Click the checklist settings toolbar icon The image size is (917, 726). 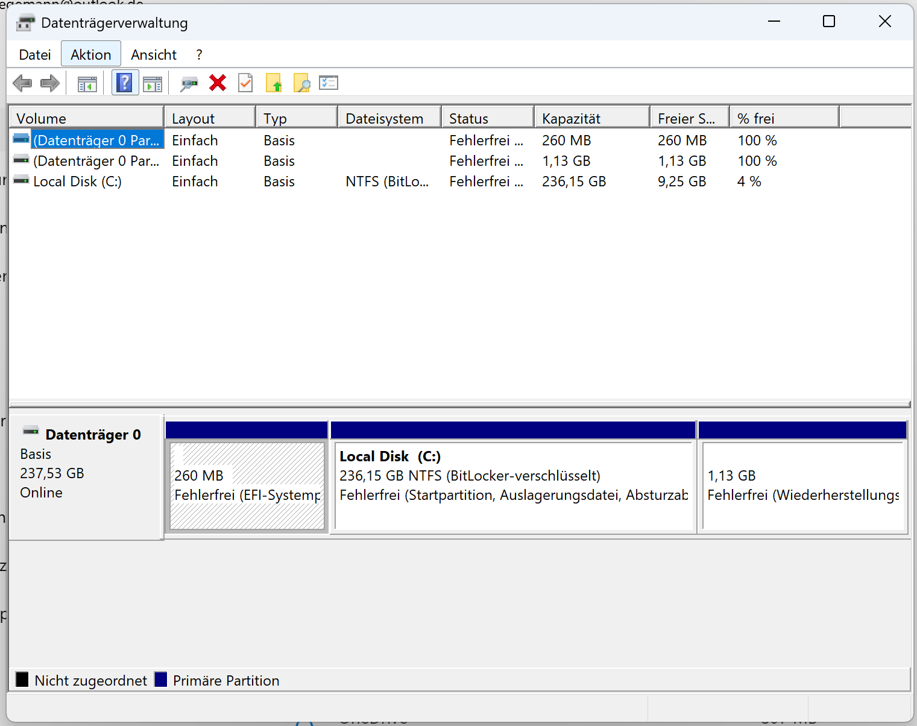[x=329, y=83]
